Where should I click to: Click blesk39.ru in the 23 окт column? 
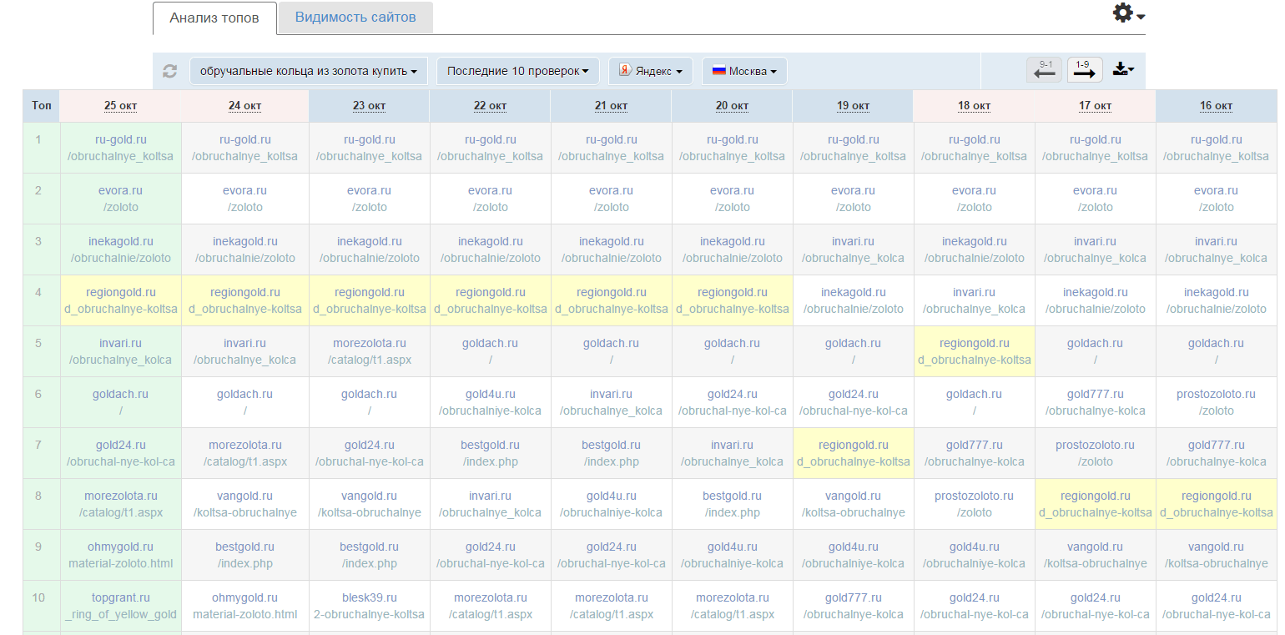[370, 597]
